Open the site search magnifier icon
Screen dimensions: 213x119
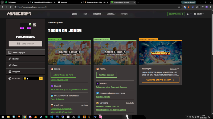click(x=188, y=14)
